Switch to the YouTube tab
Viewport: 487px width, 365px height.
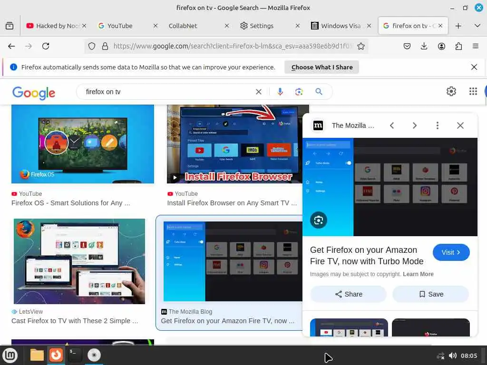(x=124, y=26)
